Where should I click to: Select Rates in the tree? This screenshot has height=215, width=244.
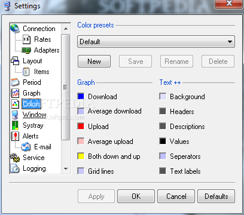(x=42, y=39)
